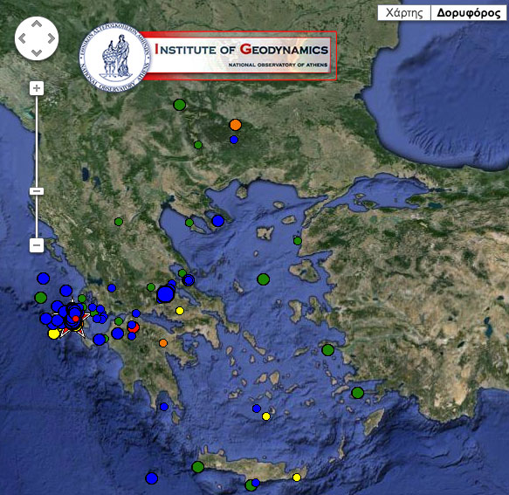Select green marker in central Aegean Sea

(x=264, y=279)
